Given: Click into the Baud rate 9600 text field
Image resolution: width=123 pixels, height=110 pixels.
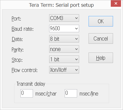Looking at the screenshot, I should (x=62, y=28).
